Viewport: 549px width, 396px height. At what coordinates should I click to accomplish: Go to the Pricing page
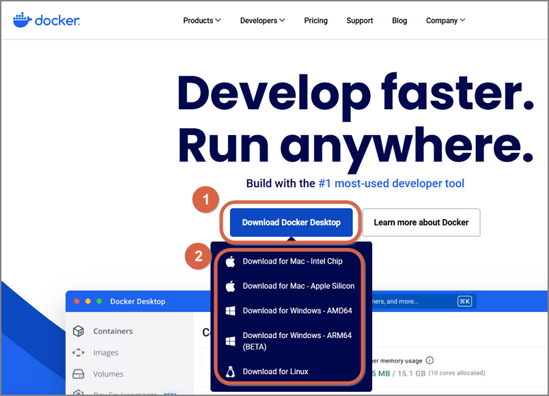pyautogui.click(x=315, y=20)
